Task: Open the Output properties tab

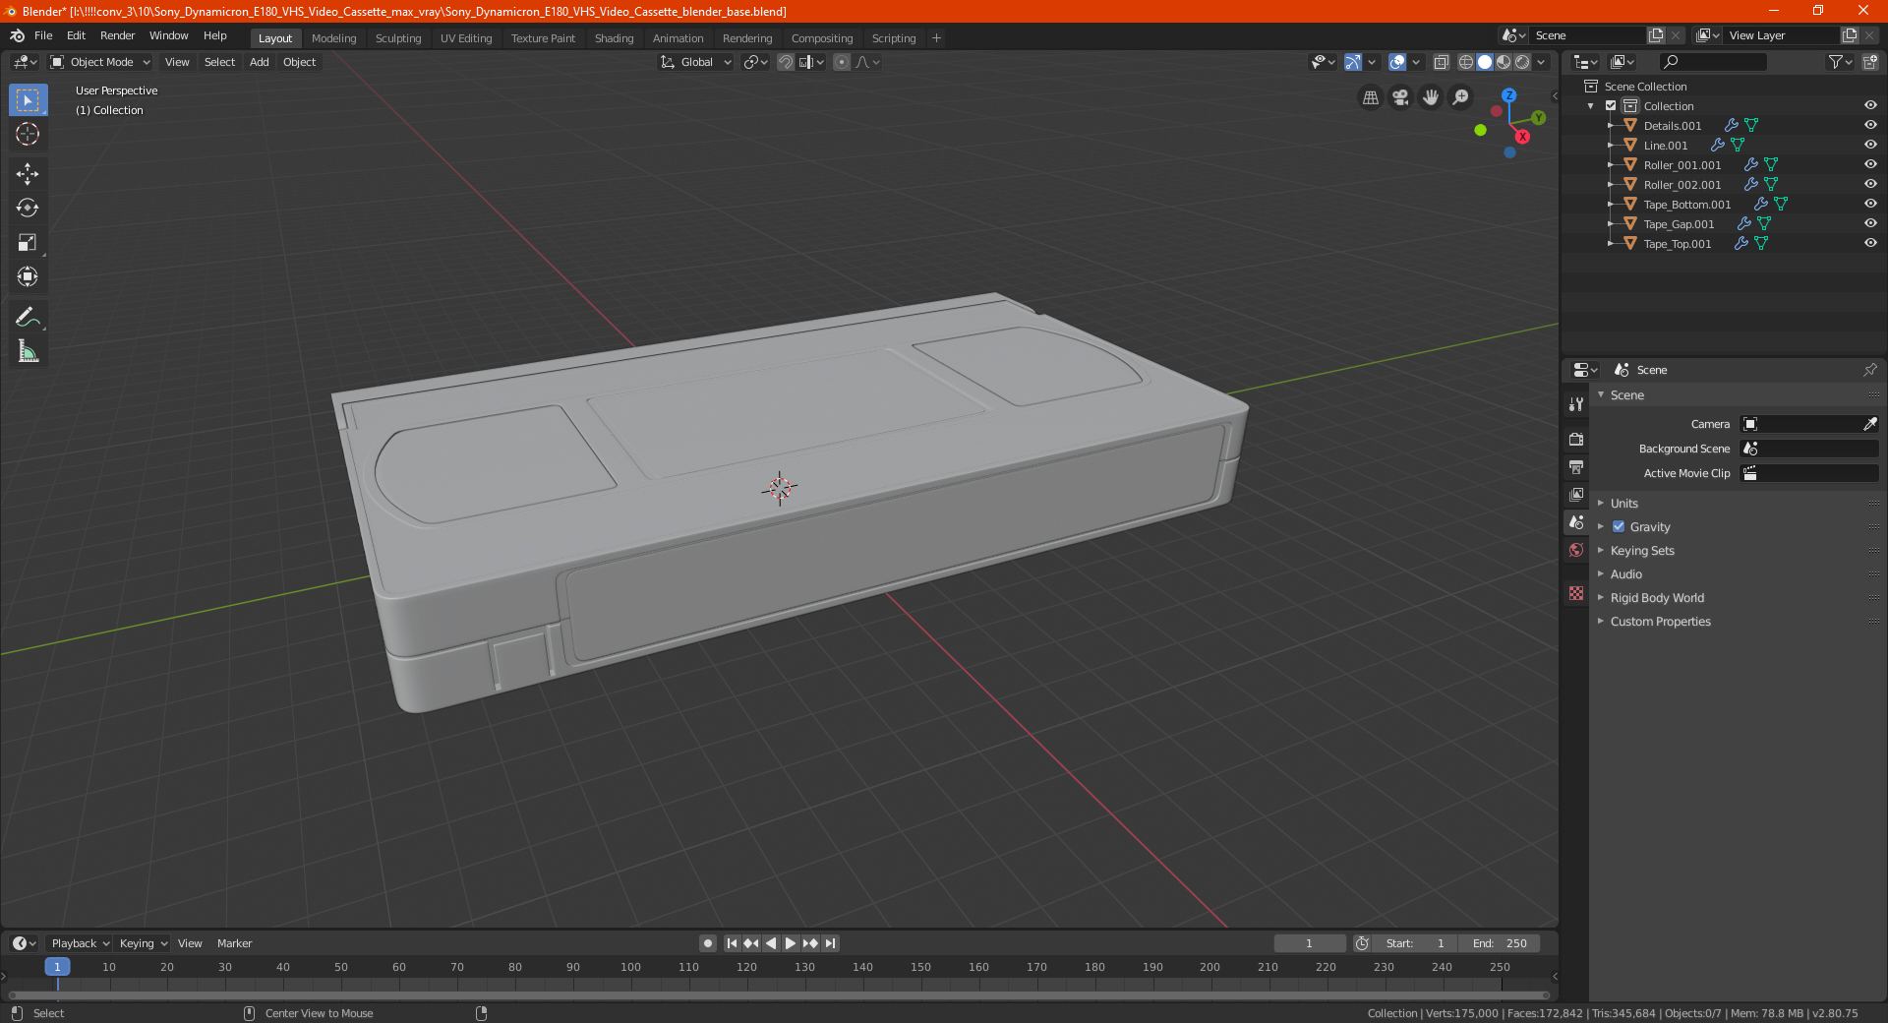Action: point(1576,467)
